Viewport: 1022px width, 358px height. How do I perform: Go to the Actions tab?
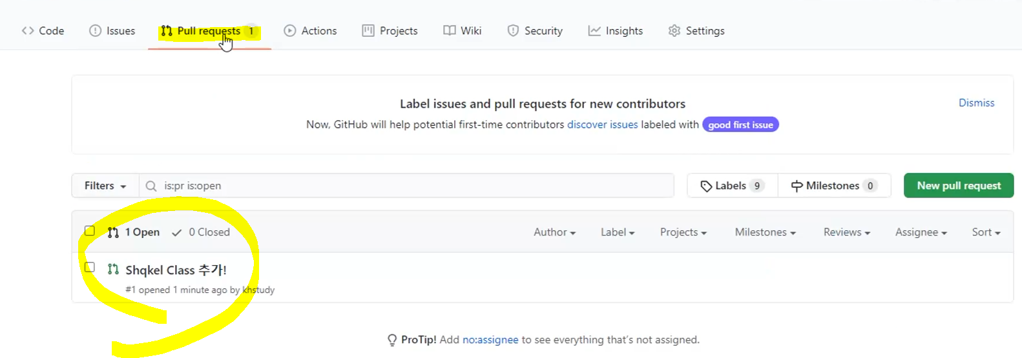click(x=310, y=31)
